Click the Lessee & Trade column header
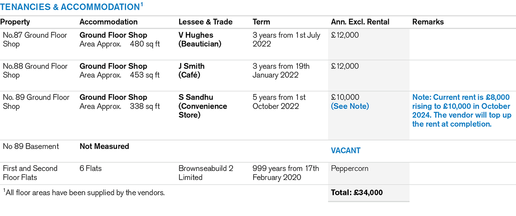The height and width of the screenshot is (216, 516). 205,22
